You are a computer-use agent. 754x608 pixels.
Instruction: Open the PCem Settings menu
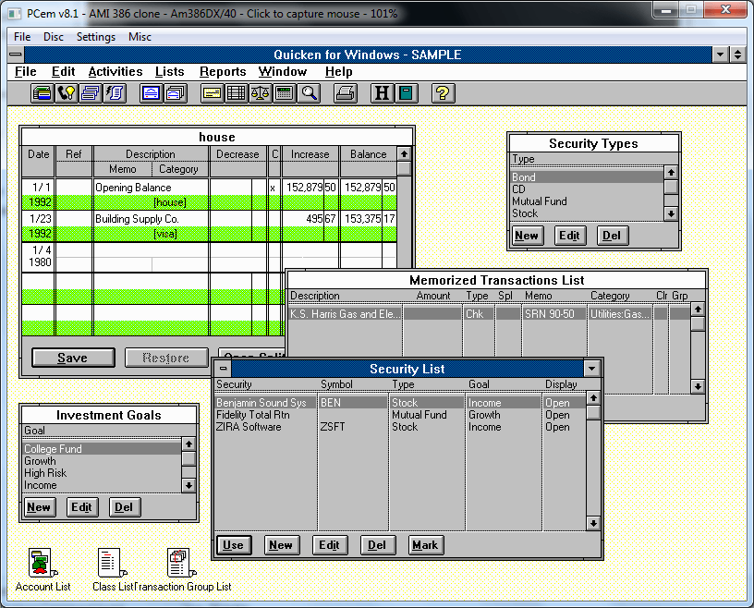point(96,37)
